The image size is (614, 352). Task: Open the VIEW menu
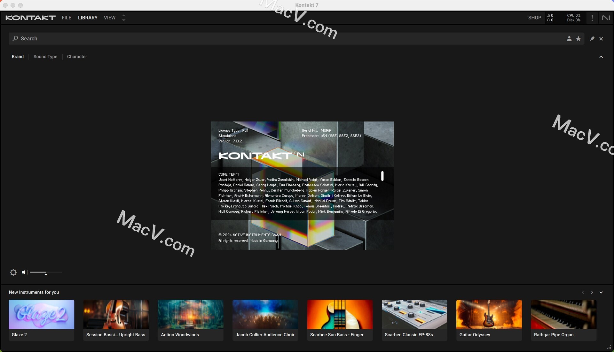[x=109, y=18]
